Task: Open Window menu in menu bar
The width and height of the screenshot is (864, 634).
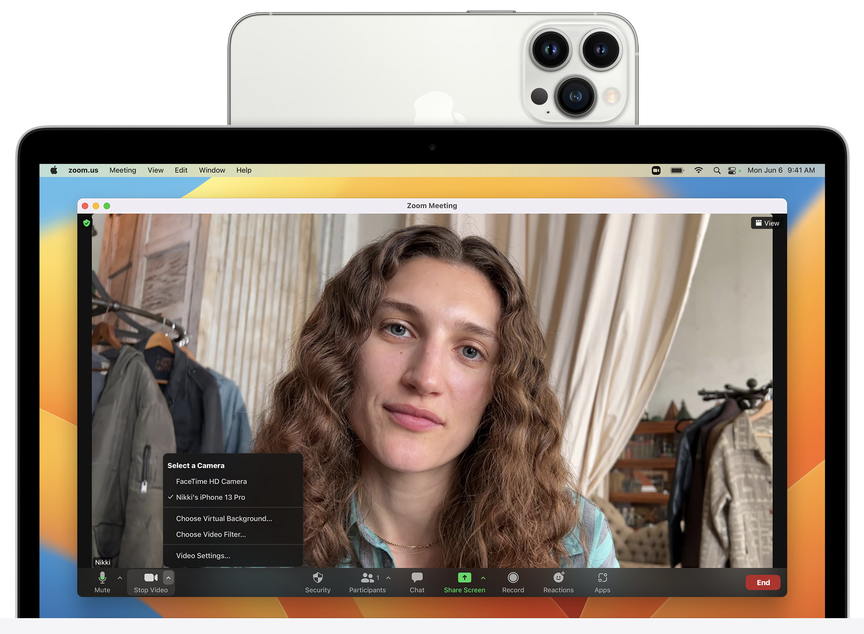Action: (212, 170)
